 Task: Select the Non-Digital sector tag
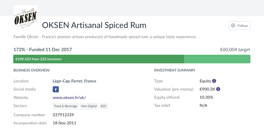point(89,106)
